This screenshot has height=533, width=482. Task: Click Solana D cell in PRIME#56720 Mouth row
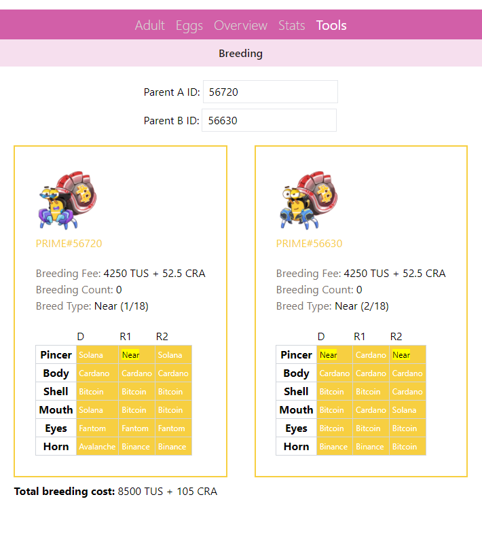(x=97, y=409)
